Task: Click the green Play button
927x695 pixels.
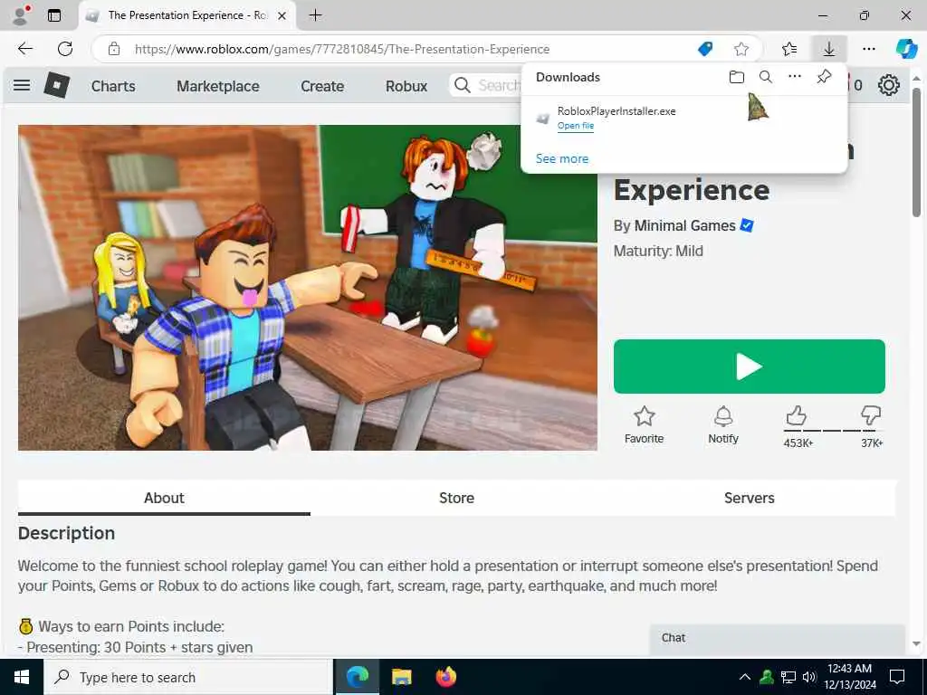Action: point(749,367)
